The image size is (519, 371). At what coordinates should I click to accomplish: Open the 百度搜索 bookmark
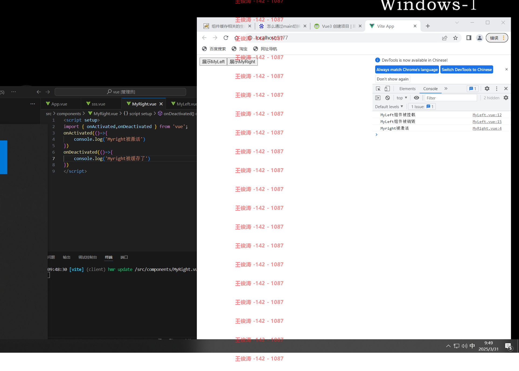[214, 49]
